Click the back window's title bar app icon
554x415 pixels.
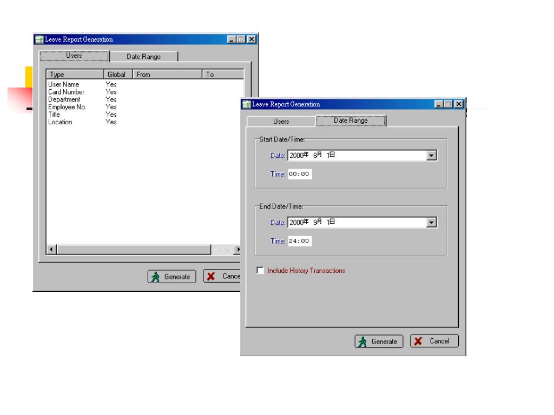[39, 39]
